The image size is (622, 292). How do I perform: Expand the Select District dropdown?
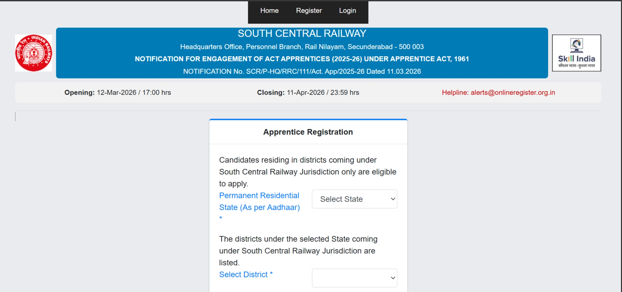(354, 278)
